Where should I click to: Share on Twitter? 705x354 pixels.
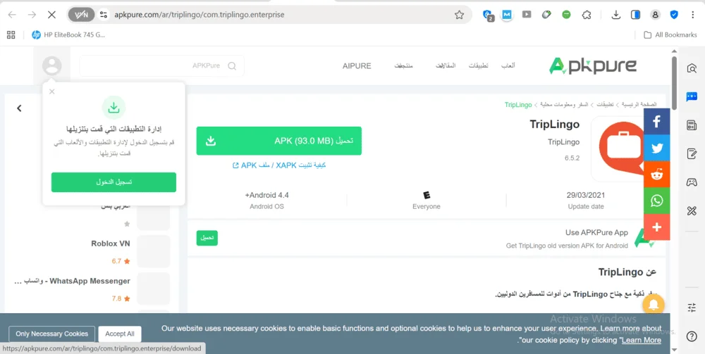pyautogui.click(x=656, y=148)
